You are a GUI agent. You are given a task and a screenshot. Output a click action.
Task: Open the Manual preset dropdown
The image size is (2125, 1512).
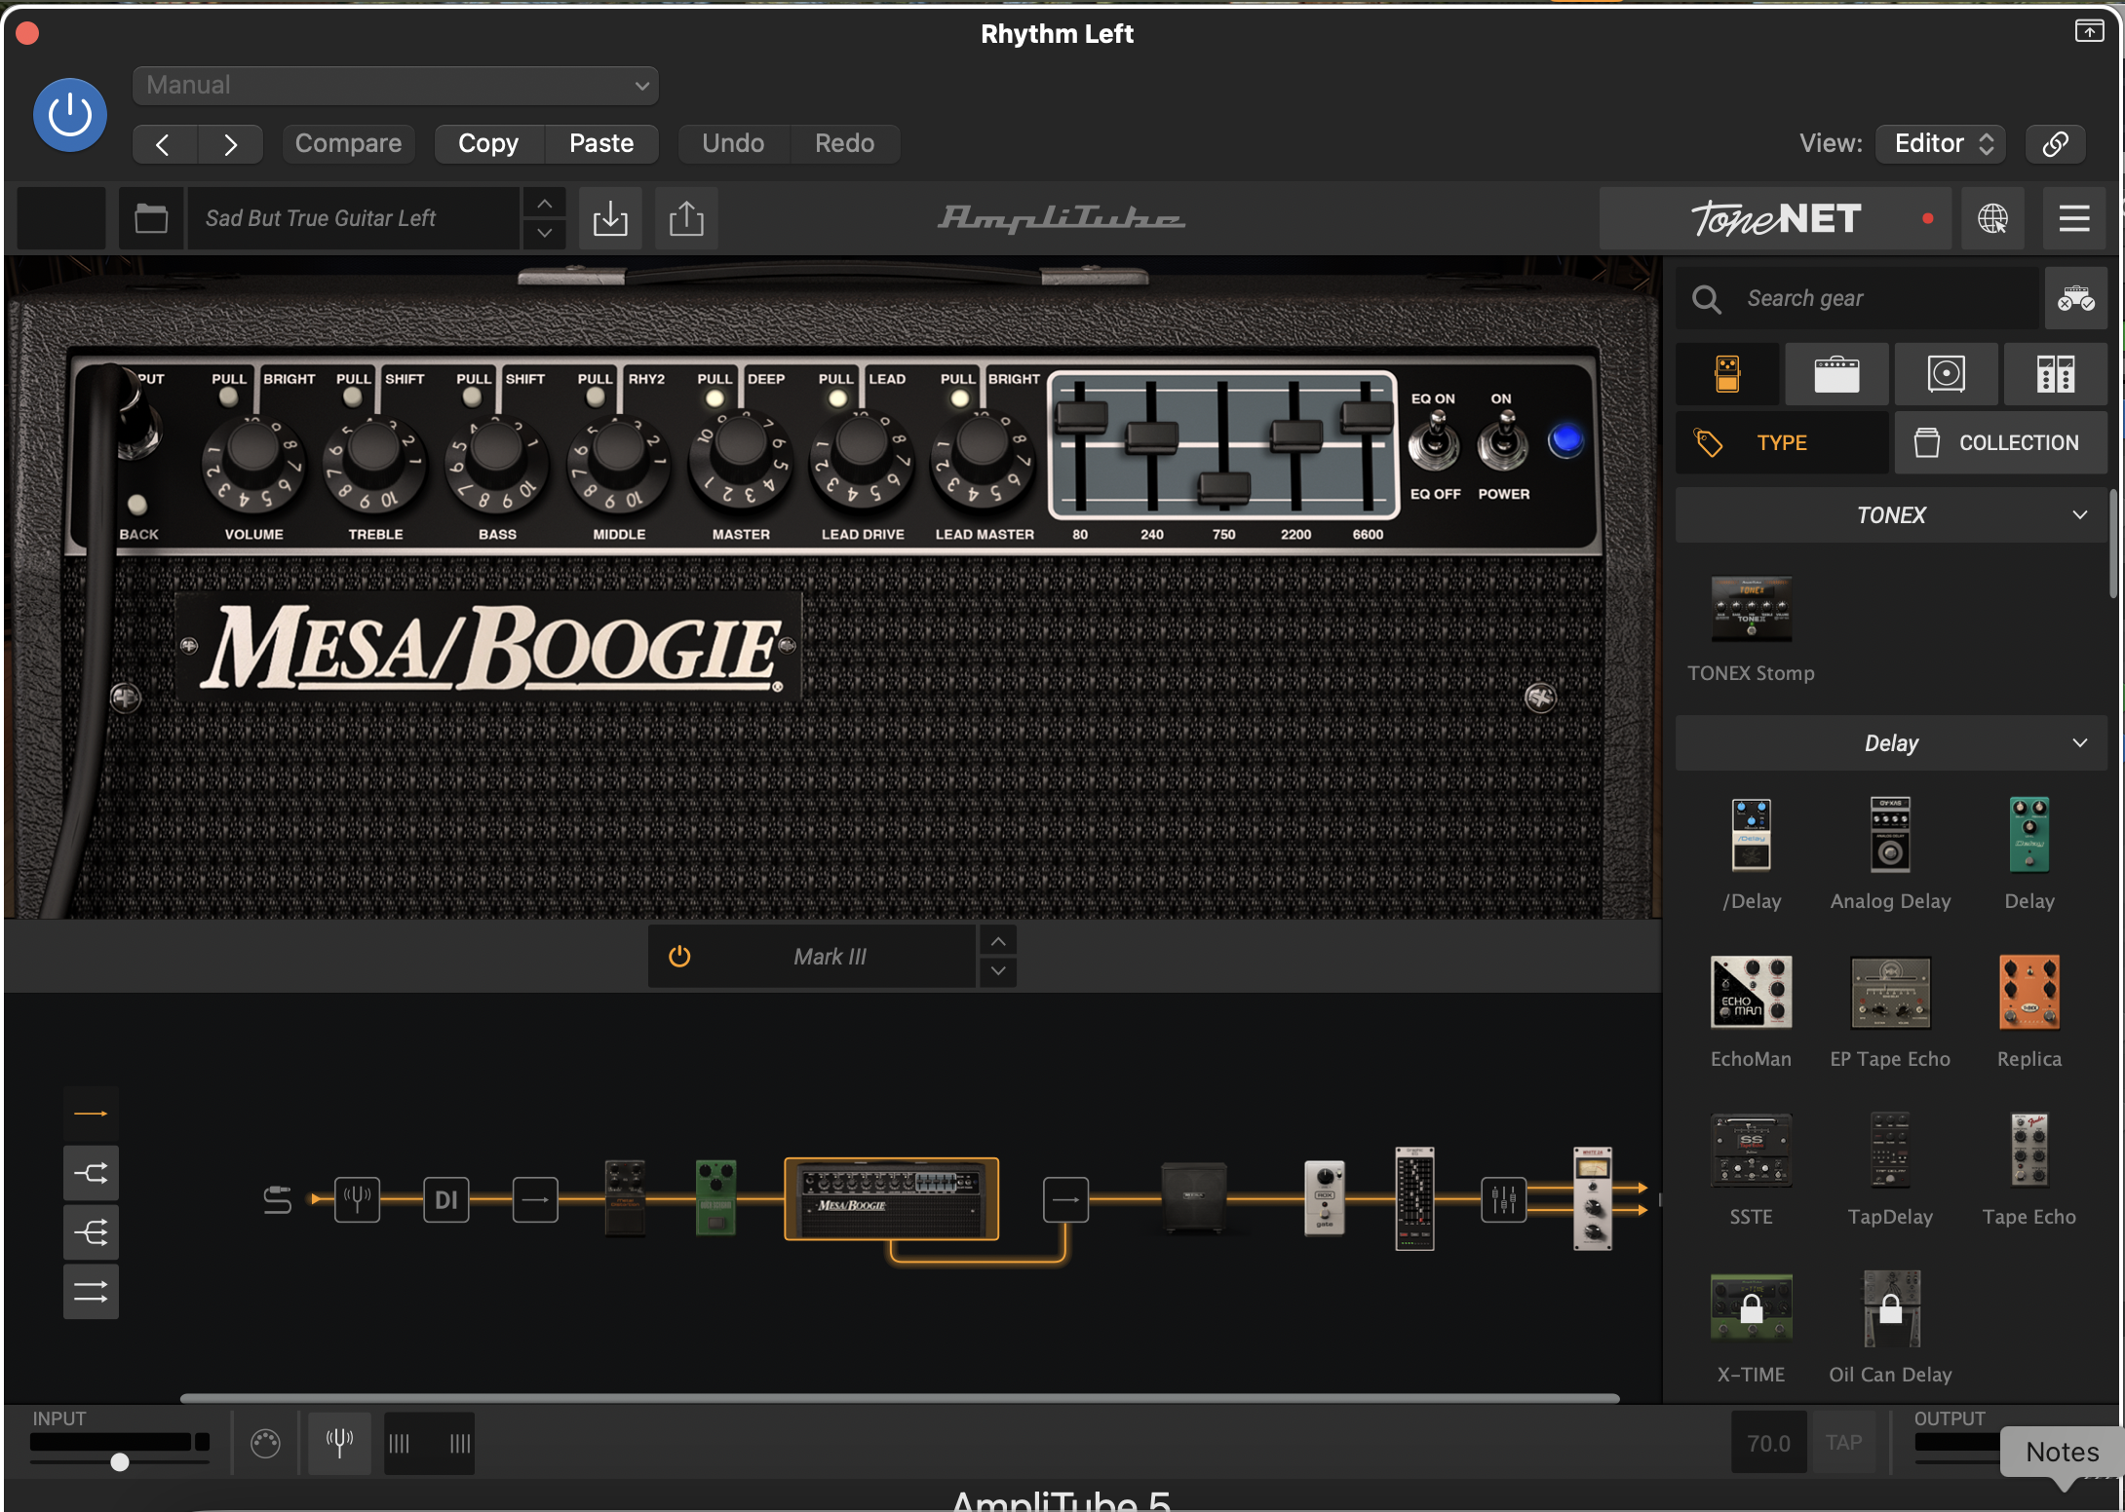point(396,86)
